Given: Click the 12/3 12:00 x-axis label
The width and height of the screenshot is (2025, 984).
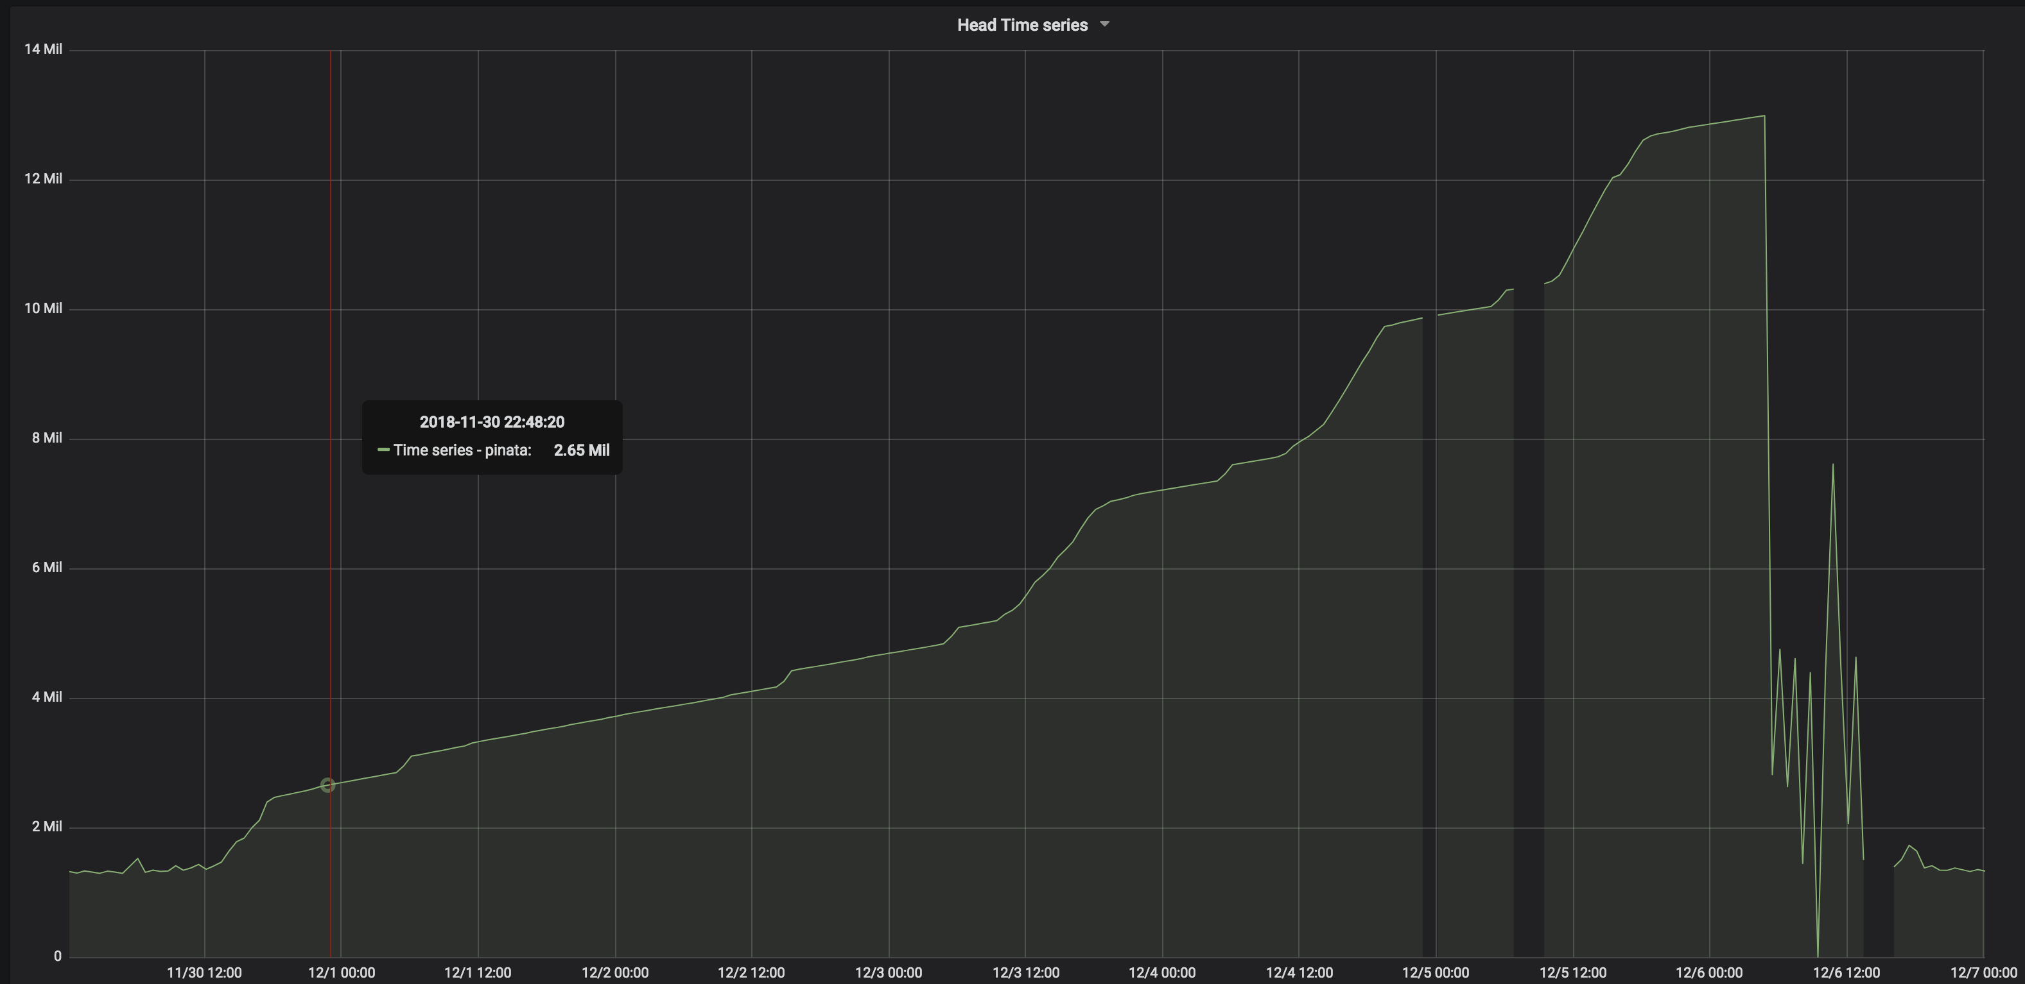Looking at the screenshot, I should tap(1025, 972).
